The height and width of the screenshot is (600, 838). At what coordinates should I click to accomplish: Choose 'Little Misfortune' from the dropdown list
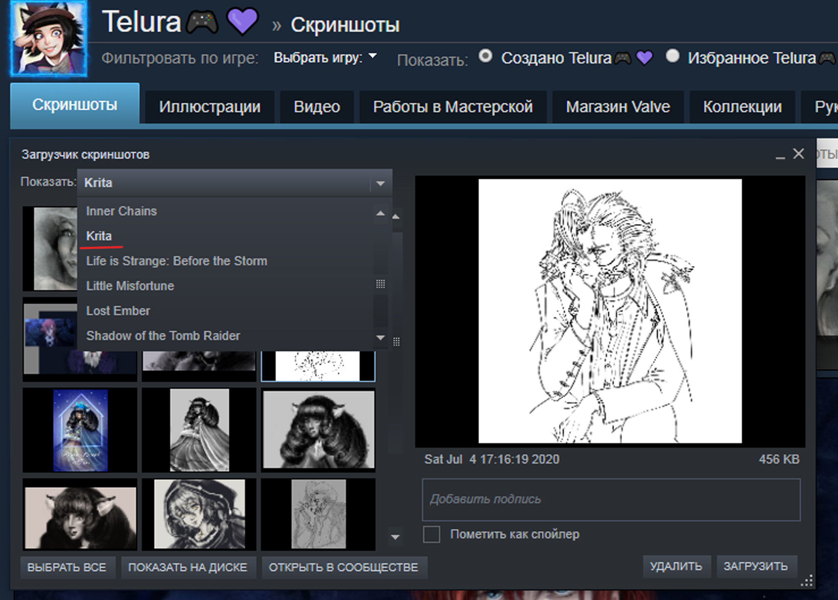pos(130,286)
